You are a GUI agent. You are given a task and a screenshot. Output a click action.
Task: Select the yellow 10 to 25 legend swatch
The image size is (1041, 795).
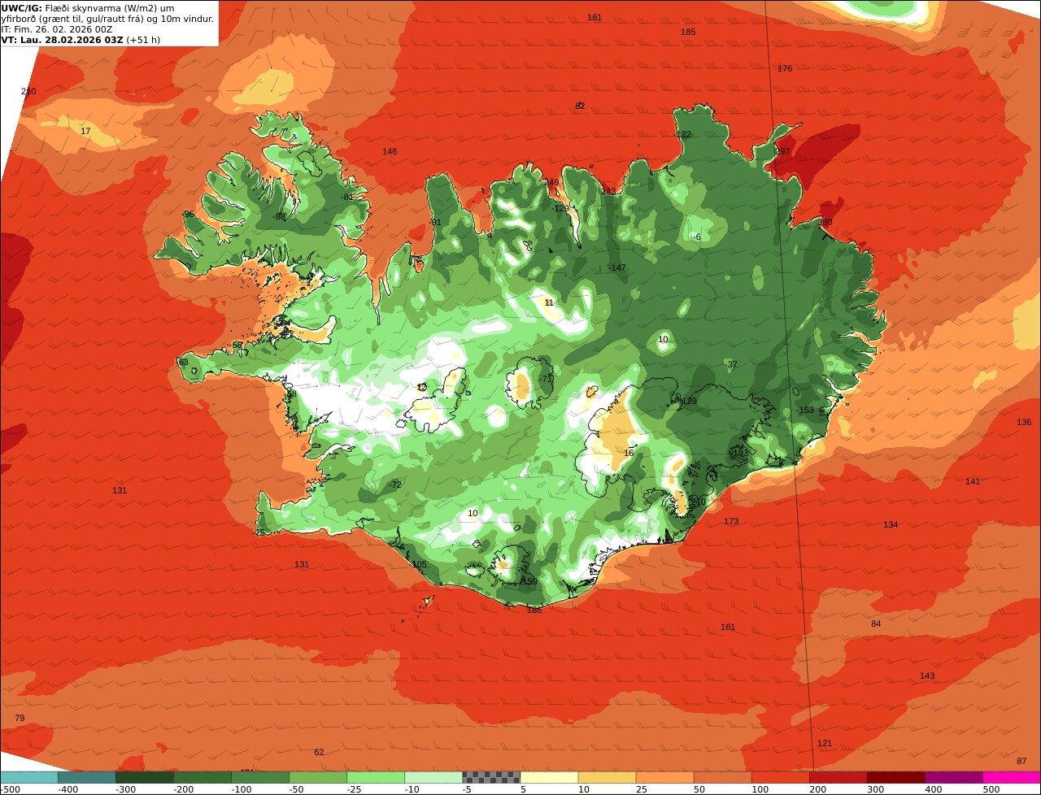(606, 777)
